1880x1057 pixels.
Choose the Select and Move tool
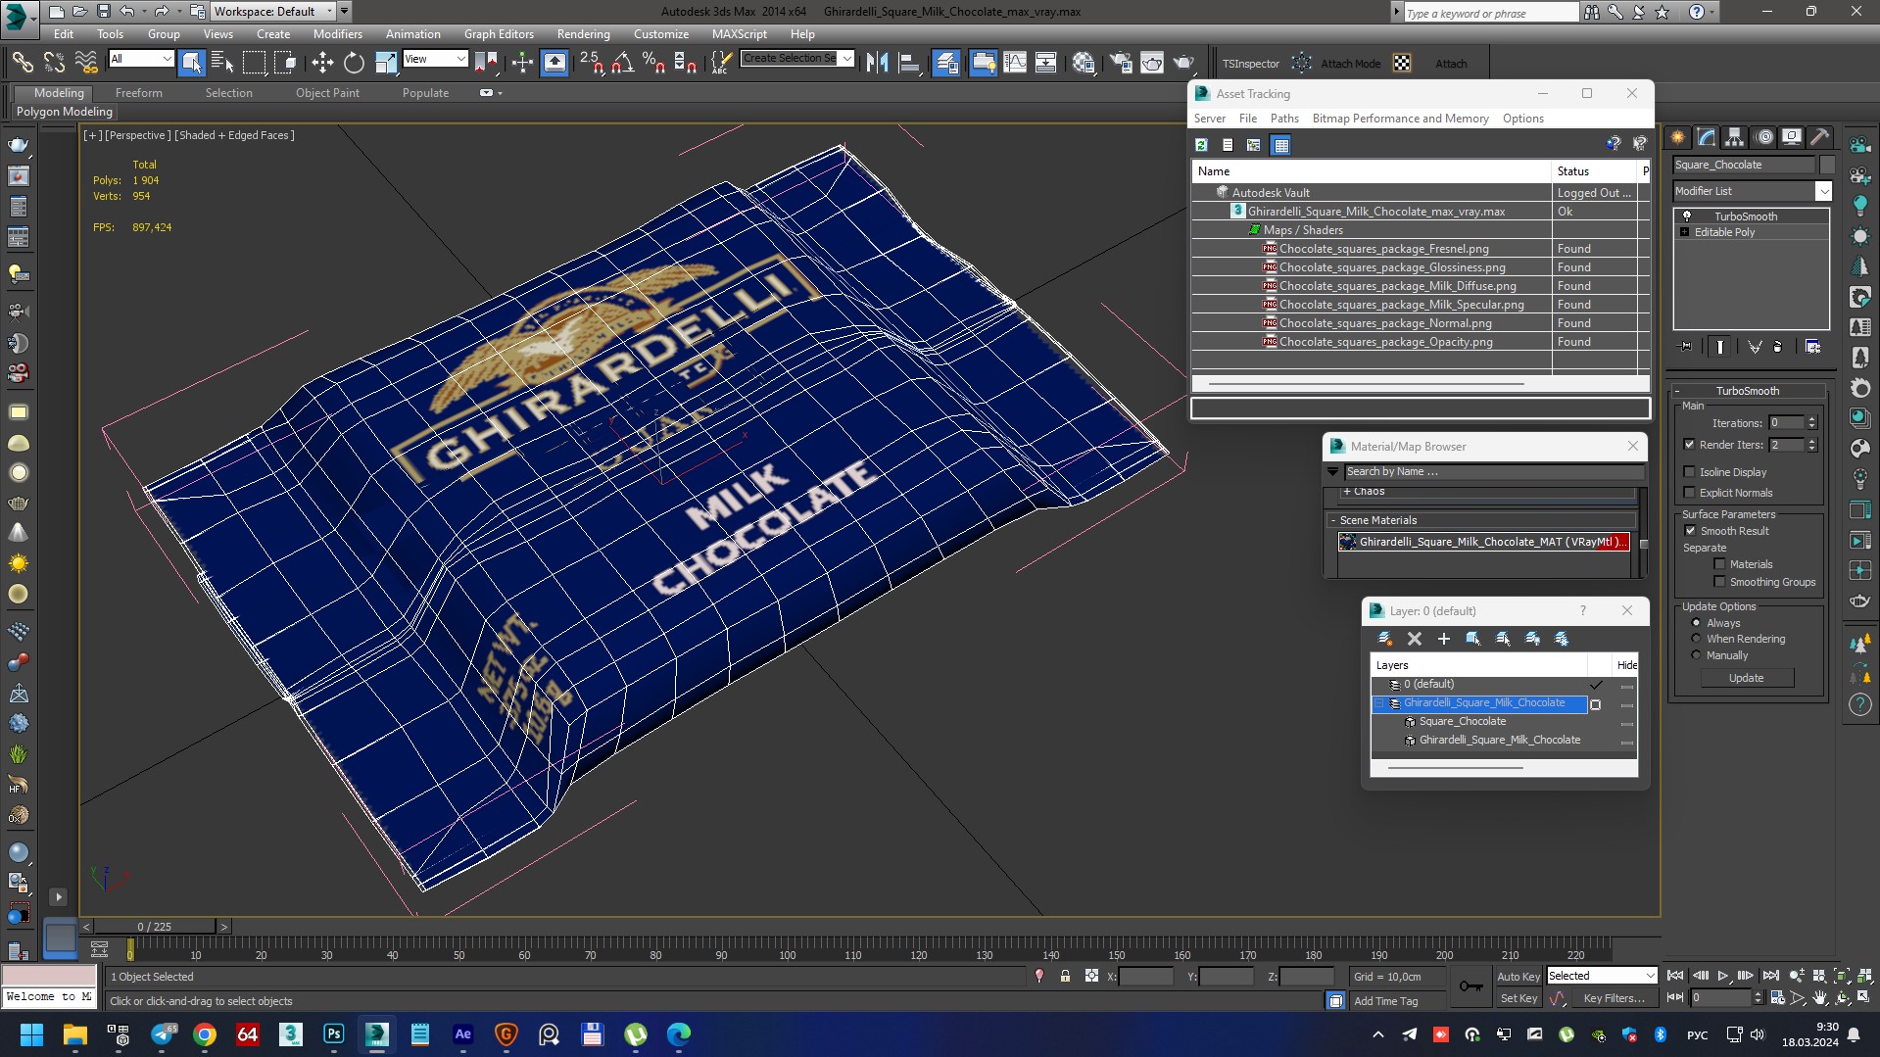[322, 63]
